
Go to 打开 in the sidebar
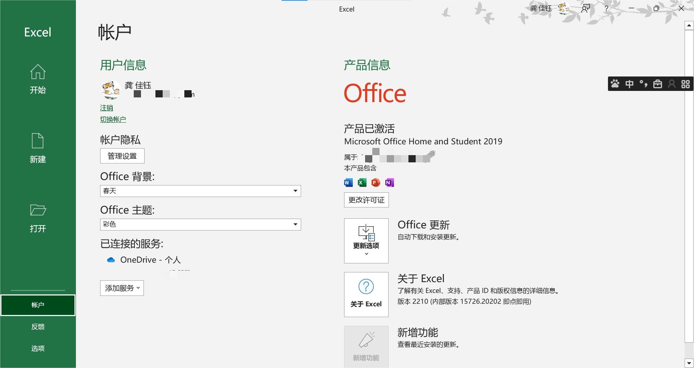click(x=38, y=218)
